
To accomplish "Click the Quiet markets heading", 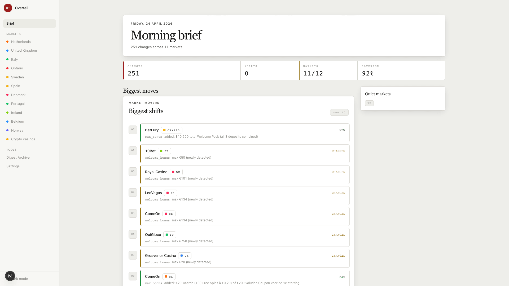I will (378, 94).
